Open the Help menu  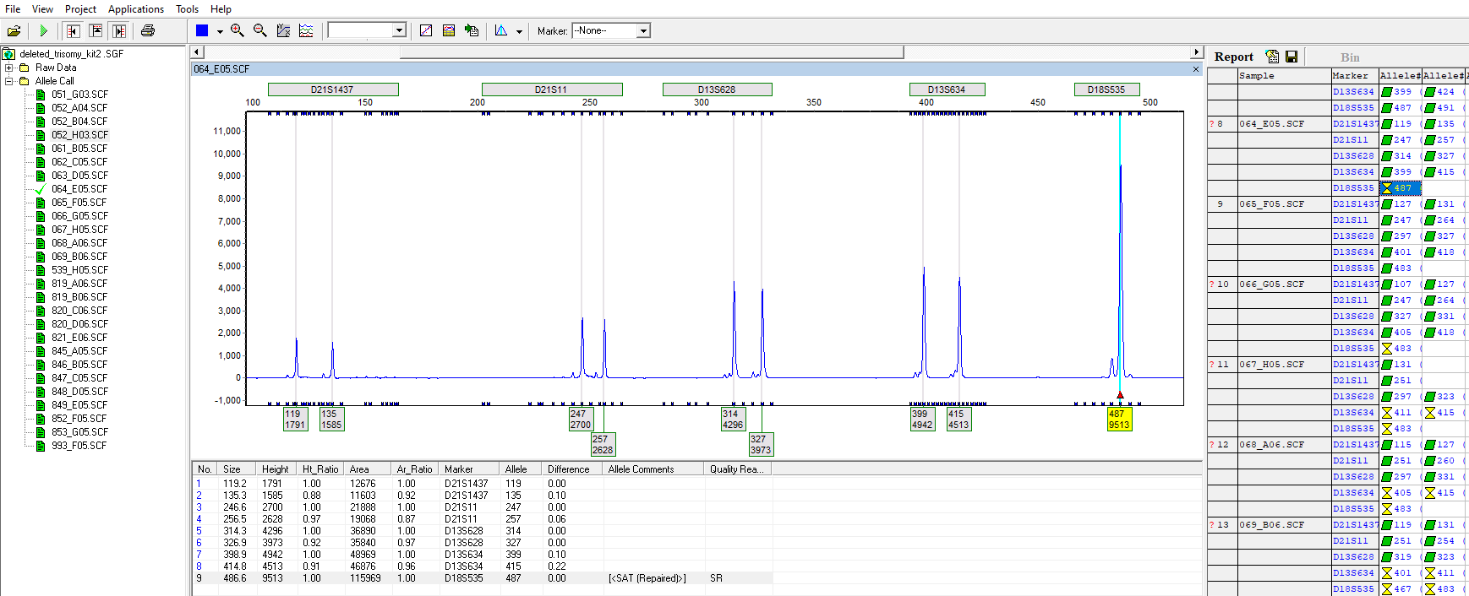pos(221,9)
